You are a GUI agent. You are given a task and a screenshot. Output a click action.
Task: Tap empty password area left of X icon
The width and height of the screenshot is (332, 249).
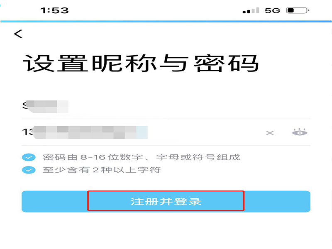coord(205,132)
